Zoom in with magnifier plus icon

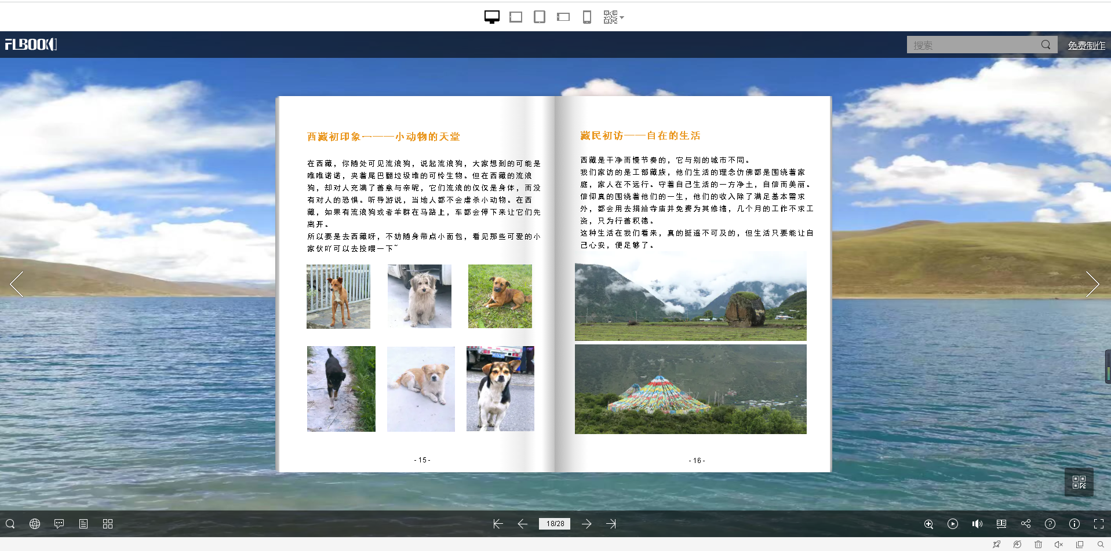[928, 524]
